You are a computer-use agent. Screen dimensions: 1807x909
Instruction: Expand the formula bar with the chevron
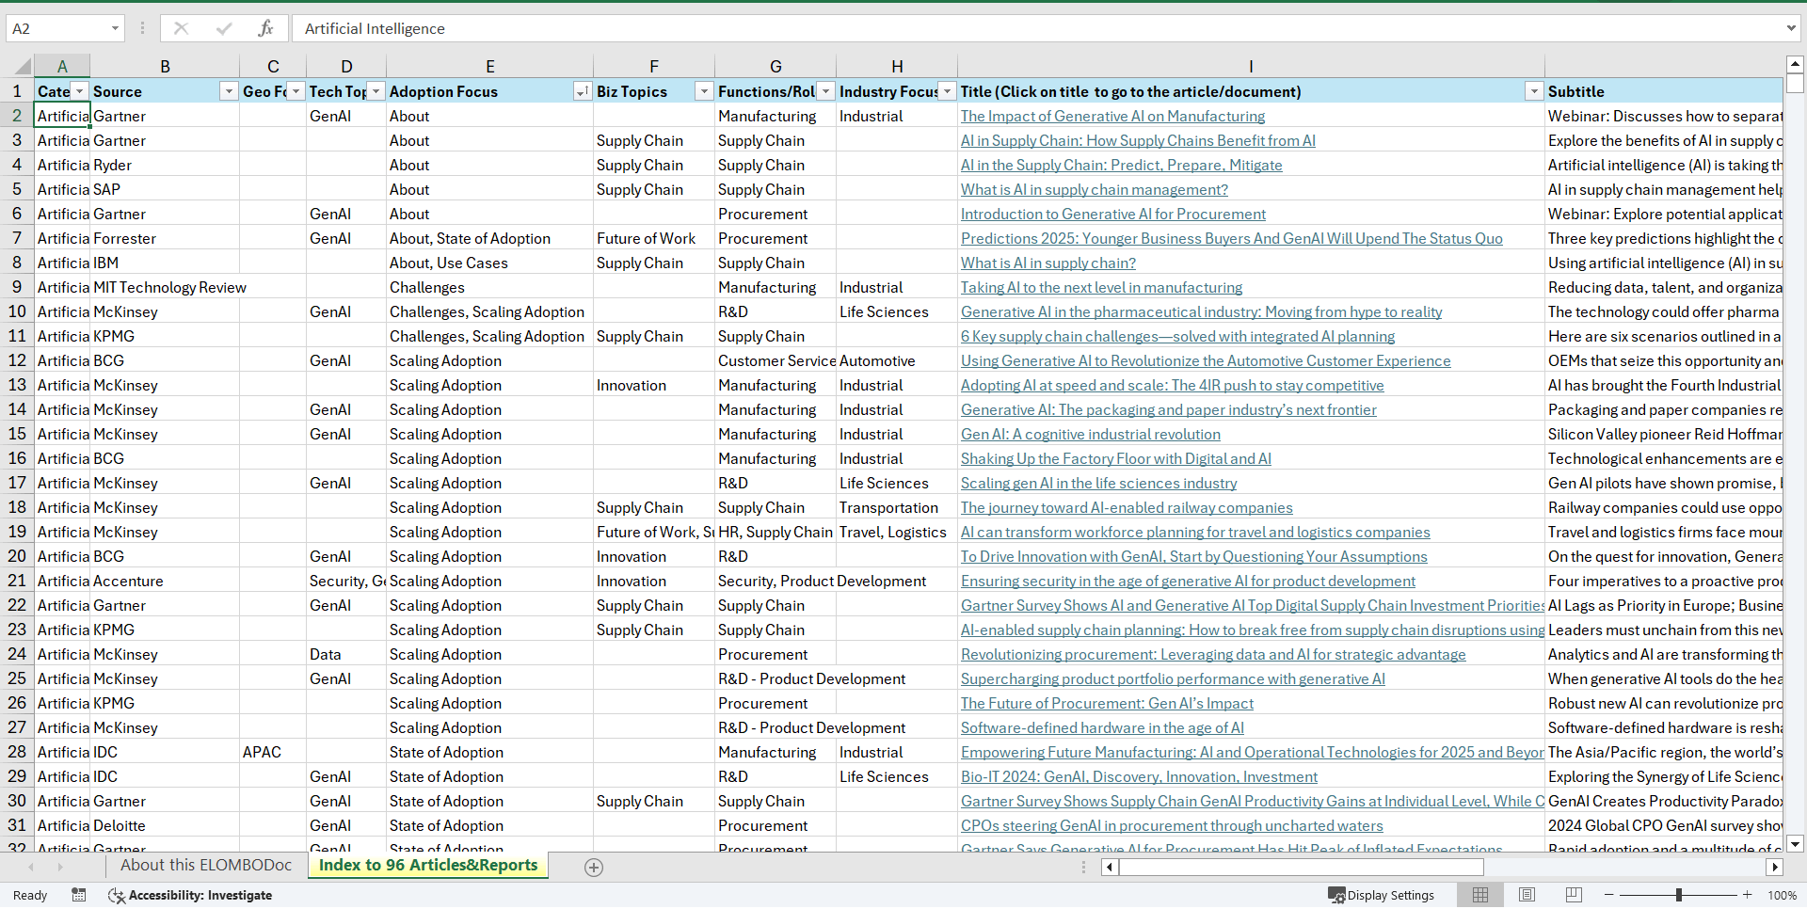[1791, 28]
